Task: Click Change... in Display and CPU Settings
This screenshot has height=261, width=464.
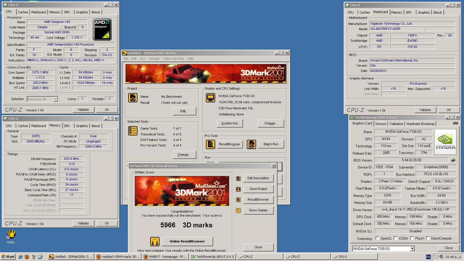Action: point(271,123)
